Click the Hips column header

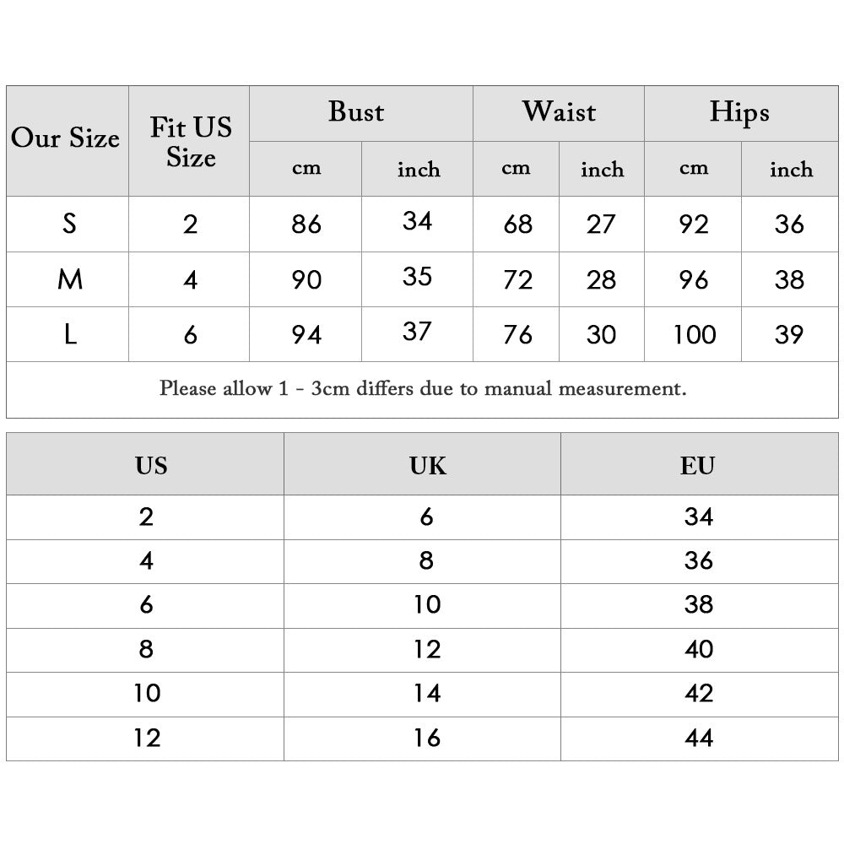tap(739, 112)
